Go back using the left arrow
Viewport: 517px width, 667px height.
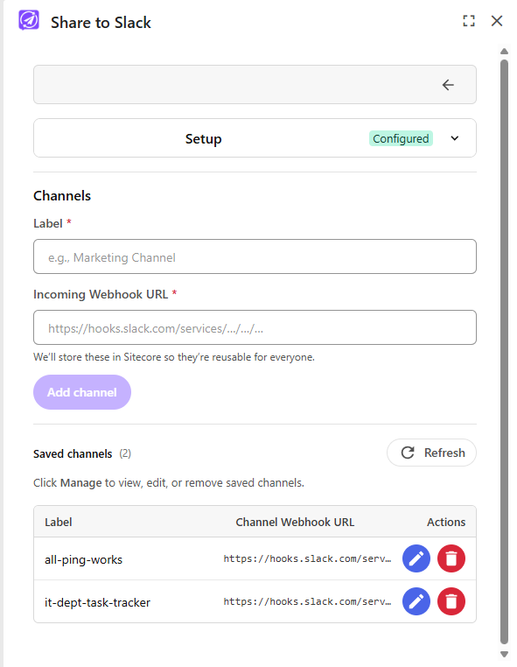pyautogui.click(x=448, y=85)
